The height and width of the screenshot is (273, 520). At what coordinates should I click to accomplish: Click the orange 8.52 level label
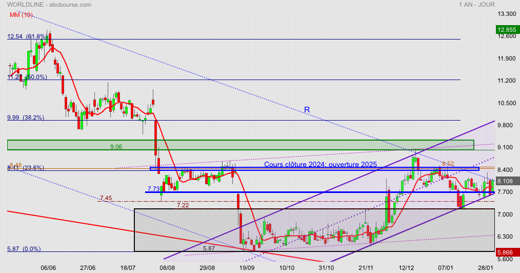tap(448, 164)
